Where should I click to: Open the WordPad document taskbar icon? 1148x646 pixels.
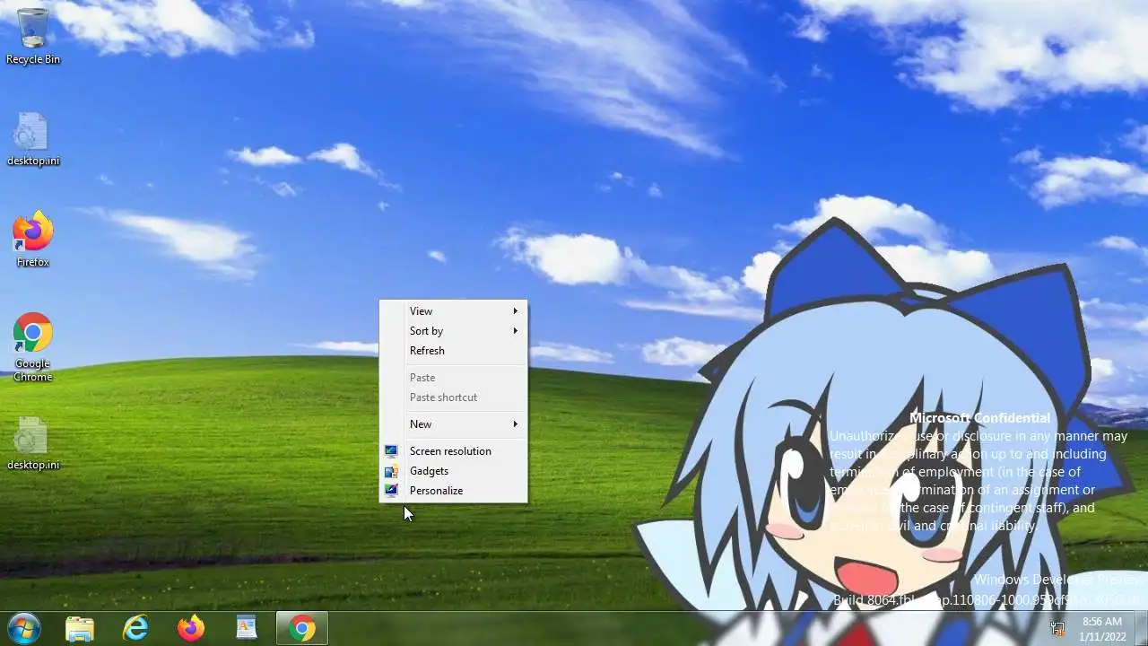(x=247, y=628)
